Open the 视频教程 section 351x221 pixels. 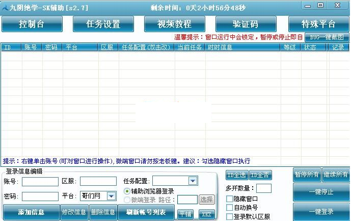pyautogui.click(x=175, y=24)
